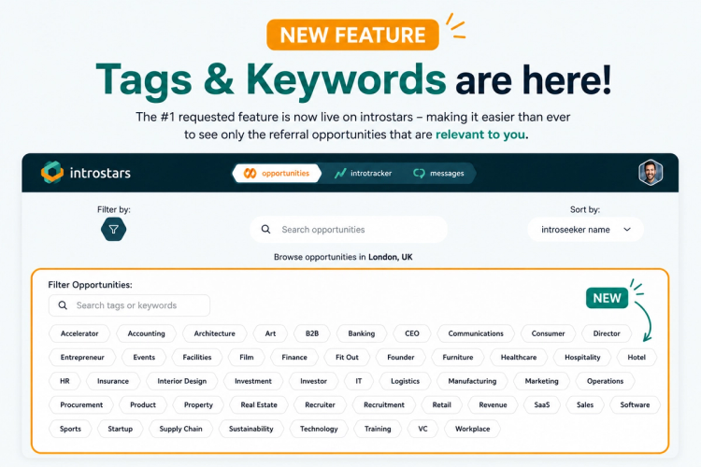The image size is (701, 467).
Task: Pick the Investor tag
Action: tap(313, 381)
